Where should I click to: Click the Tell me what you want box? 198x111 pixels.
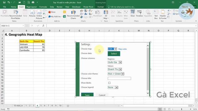(123, 7)
